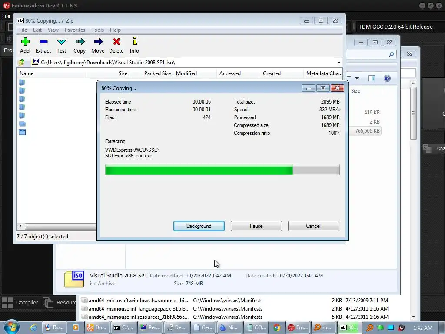Open the Explorer view options dropdown arrow
This screenshot has width=445, height=334.
357,78
